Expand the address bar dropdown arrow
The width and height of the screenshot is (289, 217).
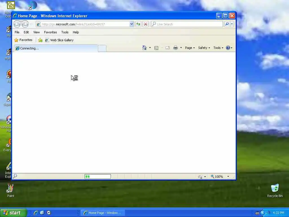click(132, 24)
